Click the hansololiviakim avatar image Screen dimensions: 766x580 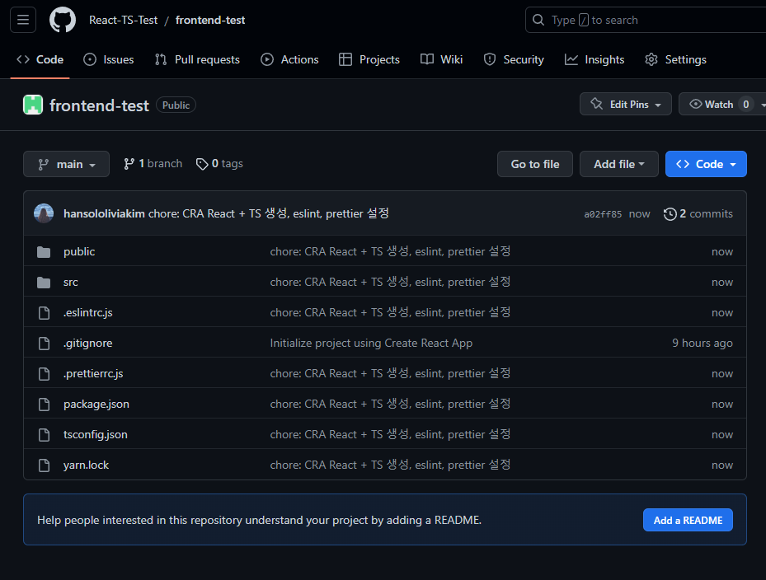coord(44,213)
